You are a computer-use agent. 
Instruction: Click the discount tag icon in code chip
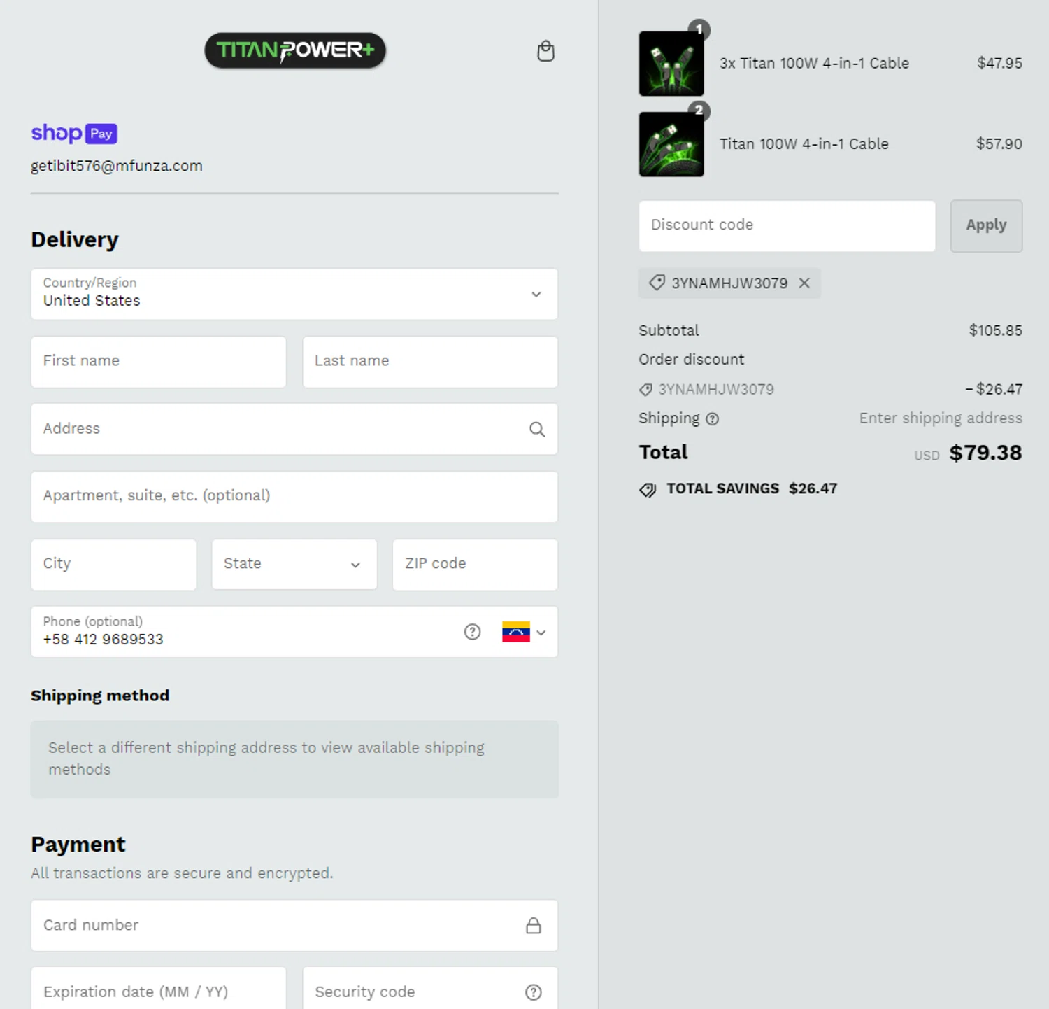click(657, 283)
